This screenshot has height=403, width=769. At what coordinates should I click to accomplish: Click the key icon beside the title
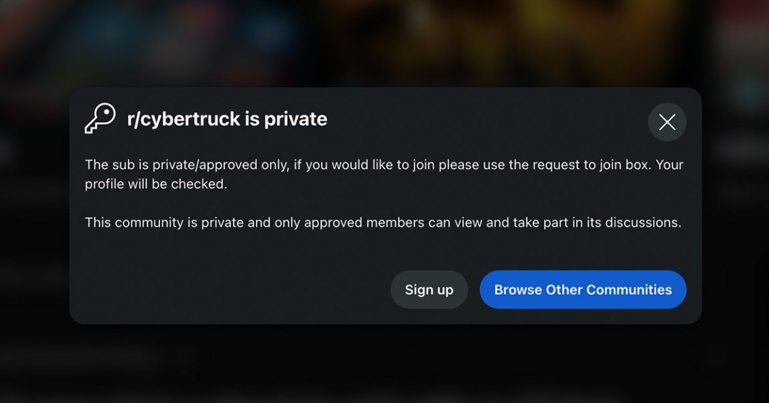pyautogui.click(x=100, y=119)
